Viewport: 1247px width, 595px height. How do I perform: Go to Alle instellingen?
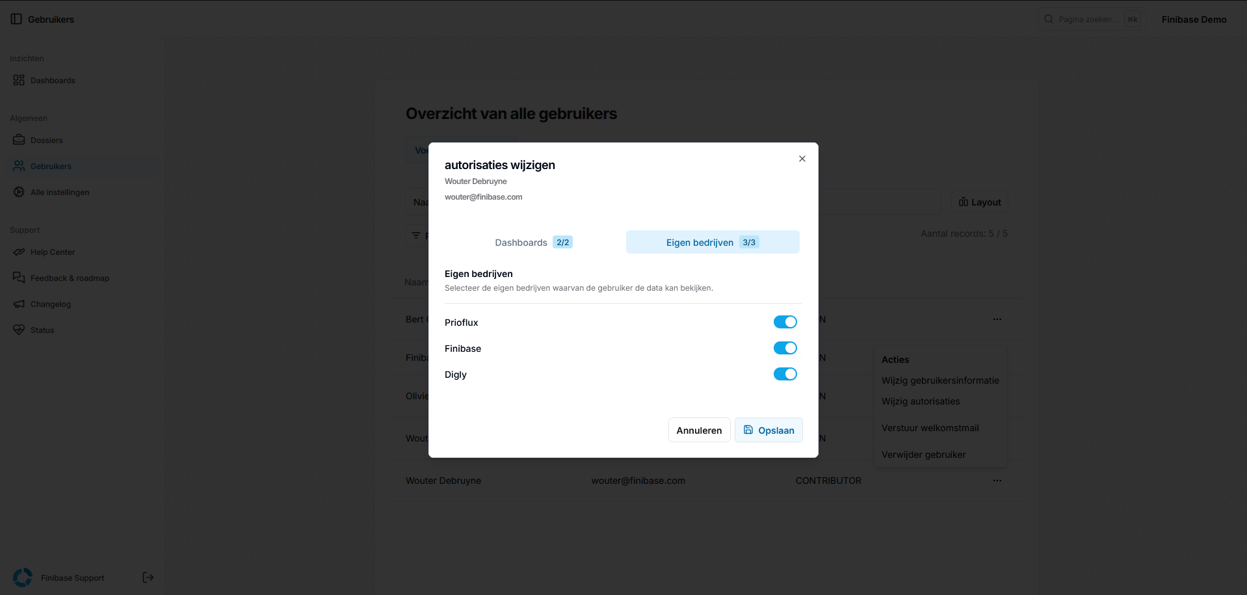point(60,192)
